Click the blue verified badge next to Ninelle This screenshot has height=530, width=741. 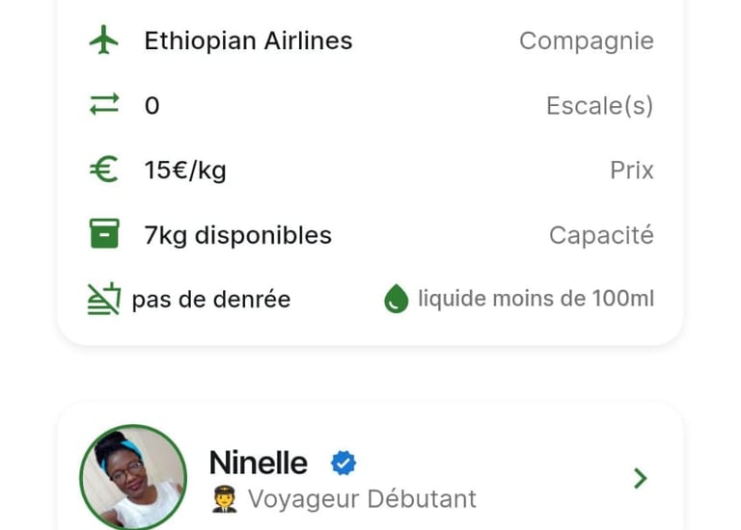tap(343, 464)
